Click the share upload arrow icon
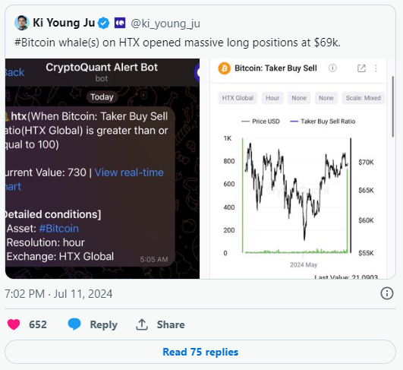Viewport: 403px width, 370px height. (x=142, y=324)
